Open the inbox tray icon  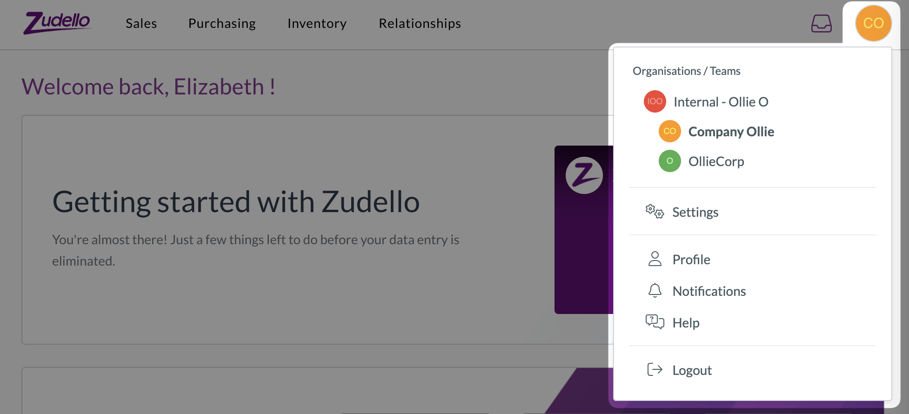click(x=821, y=23)
